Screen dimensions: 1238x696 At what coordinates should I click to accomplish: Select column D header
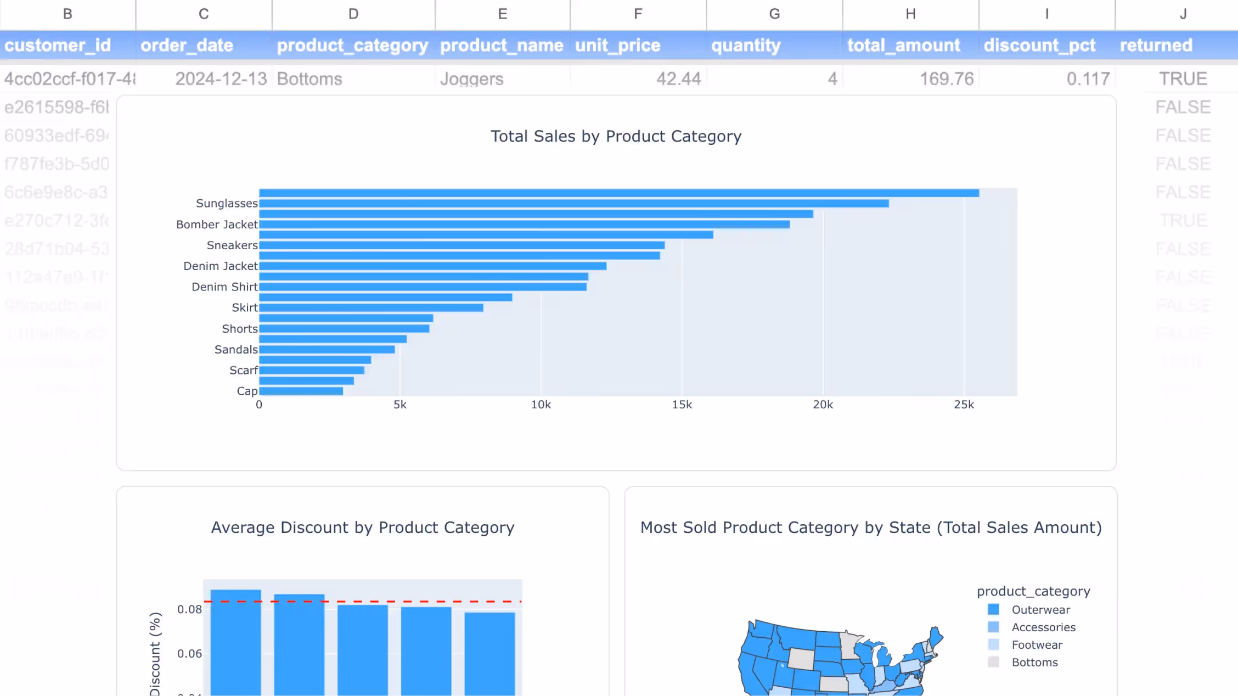coord(353,14)
